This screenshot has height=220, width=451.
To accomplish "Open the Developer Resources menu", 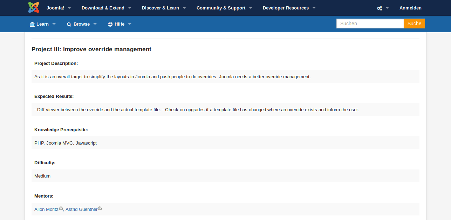I will click(286, 8).
